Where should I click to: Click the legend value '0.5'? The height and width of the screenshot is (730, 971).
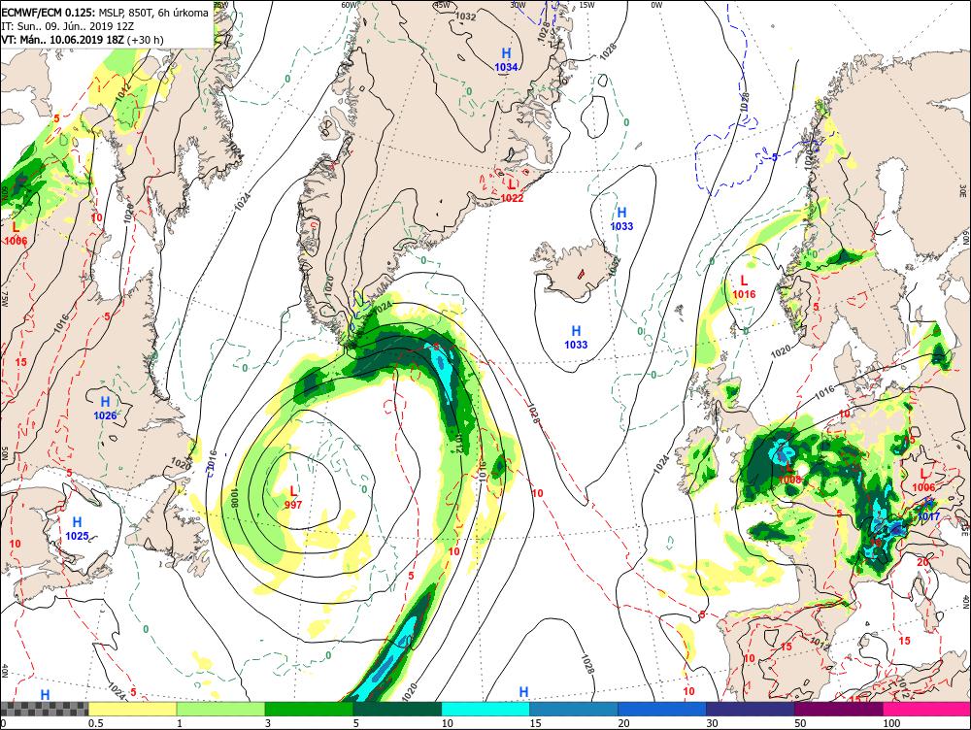pyautogui.click(x=95, y=723)
